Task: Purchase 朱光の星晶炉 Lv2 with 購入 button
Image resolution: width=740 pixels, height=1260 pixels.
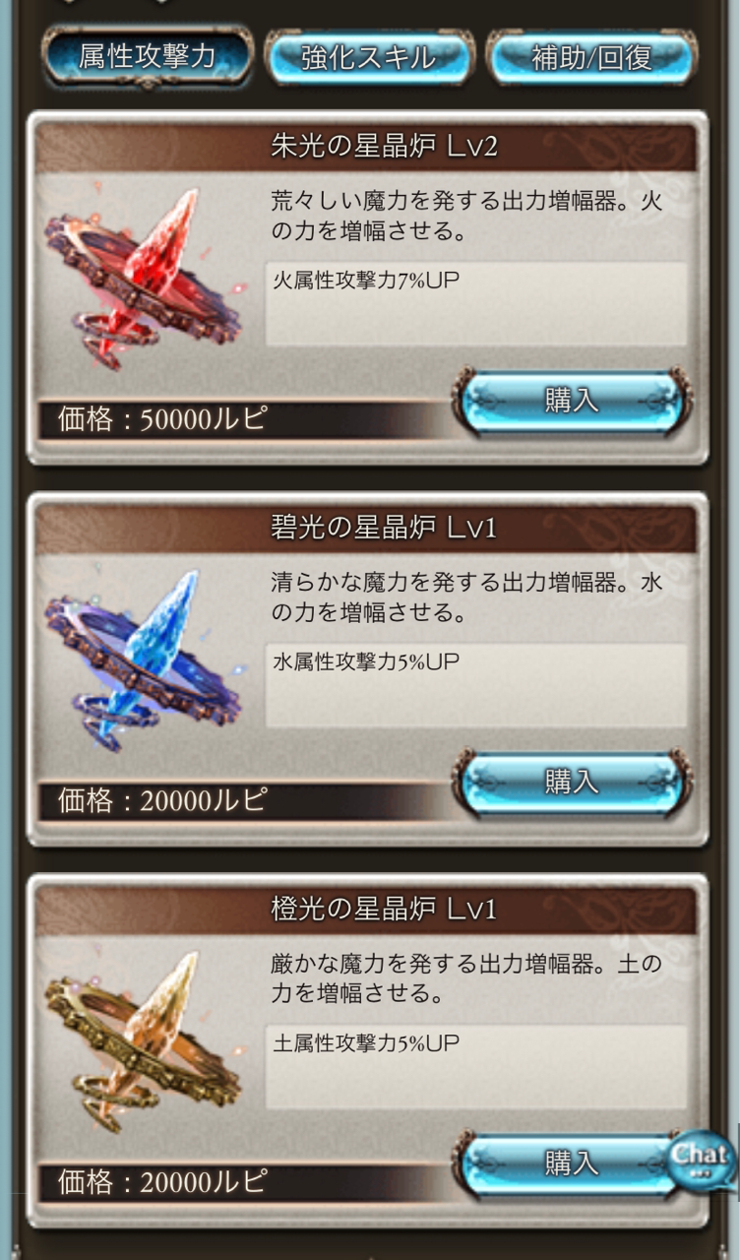Action: click(x=572, y=402)
